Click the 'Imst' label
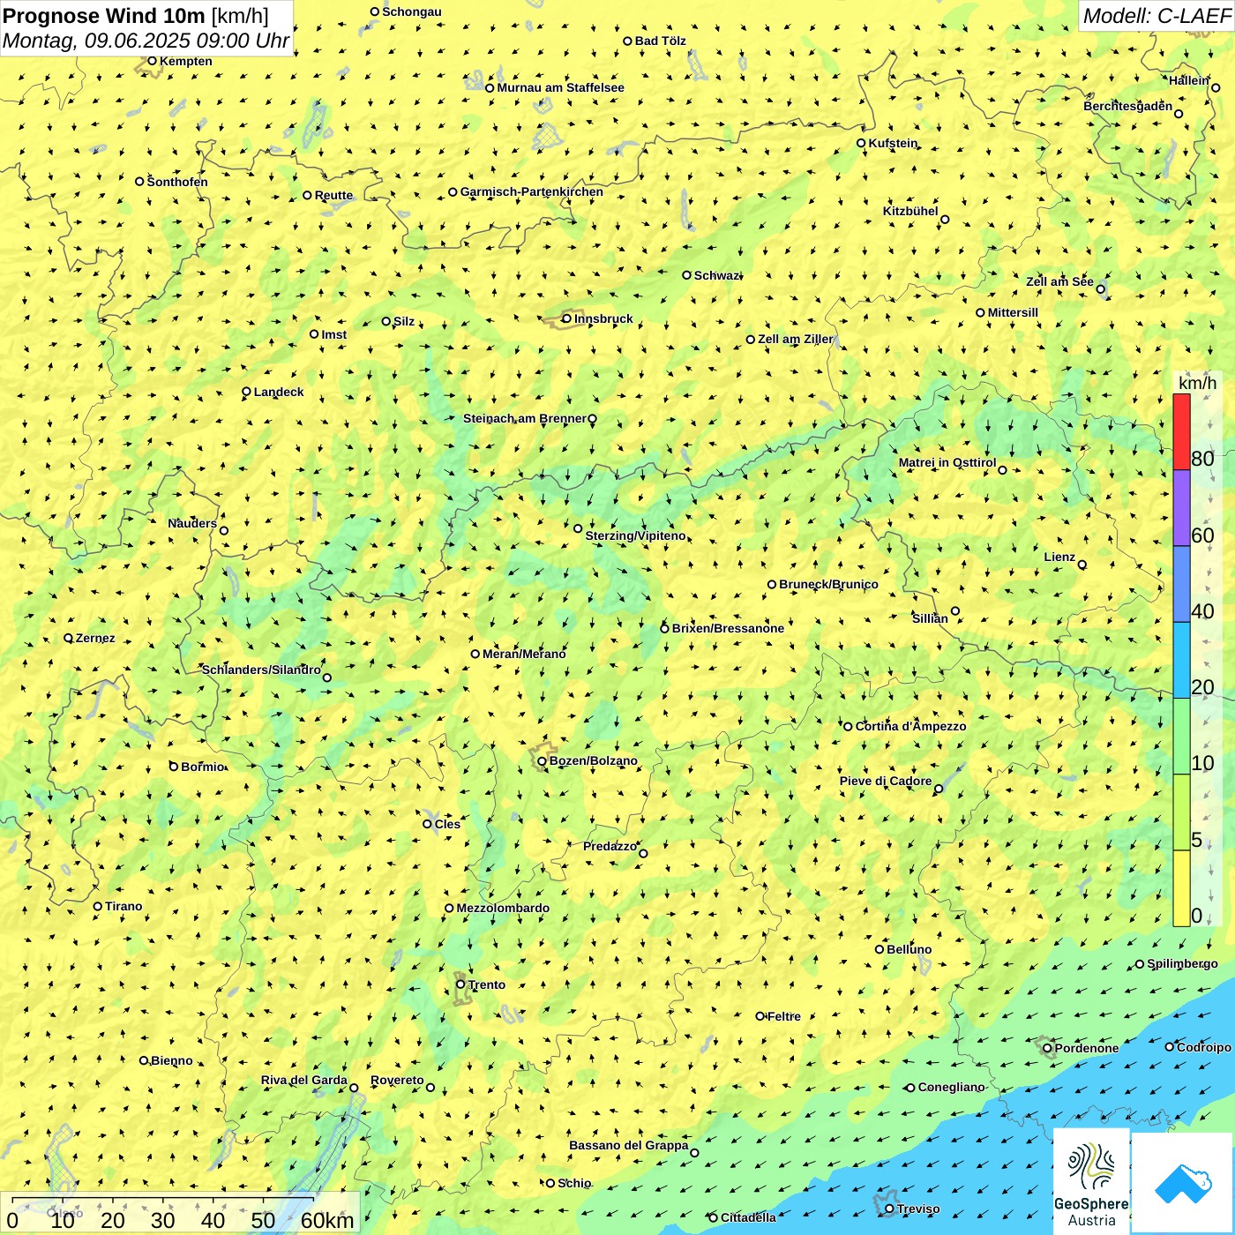1235x1235 pixels. pyautogui.click(x=333, y=334)
